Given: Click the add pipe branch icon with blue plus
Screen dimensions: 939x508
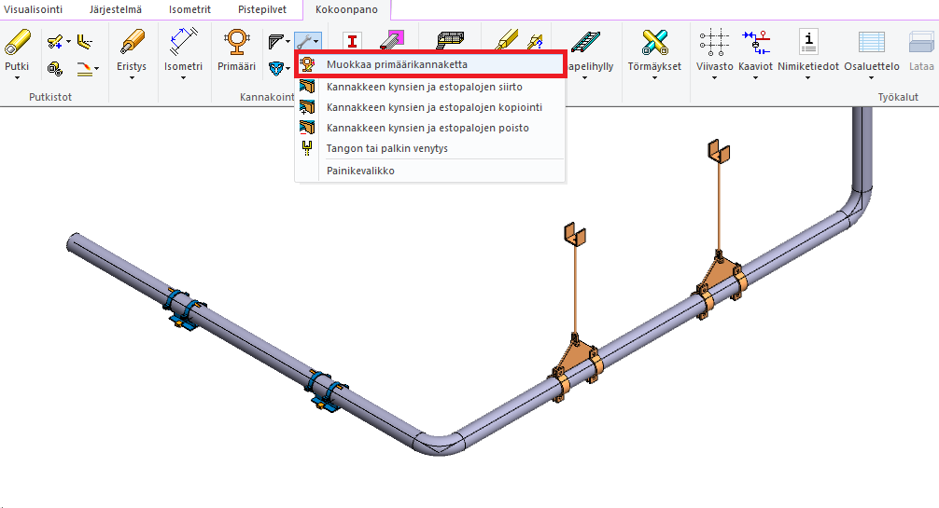Looking at the screenshot, I should [x=55, y=42].
